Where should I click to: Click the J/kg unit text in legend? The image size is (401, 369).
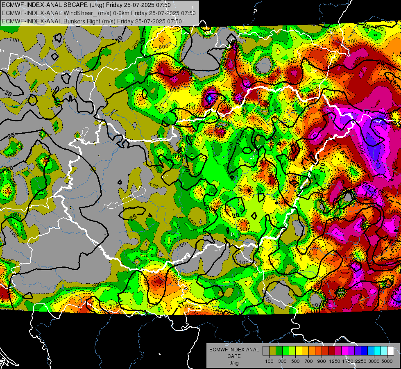click(x=234, y=363)
